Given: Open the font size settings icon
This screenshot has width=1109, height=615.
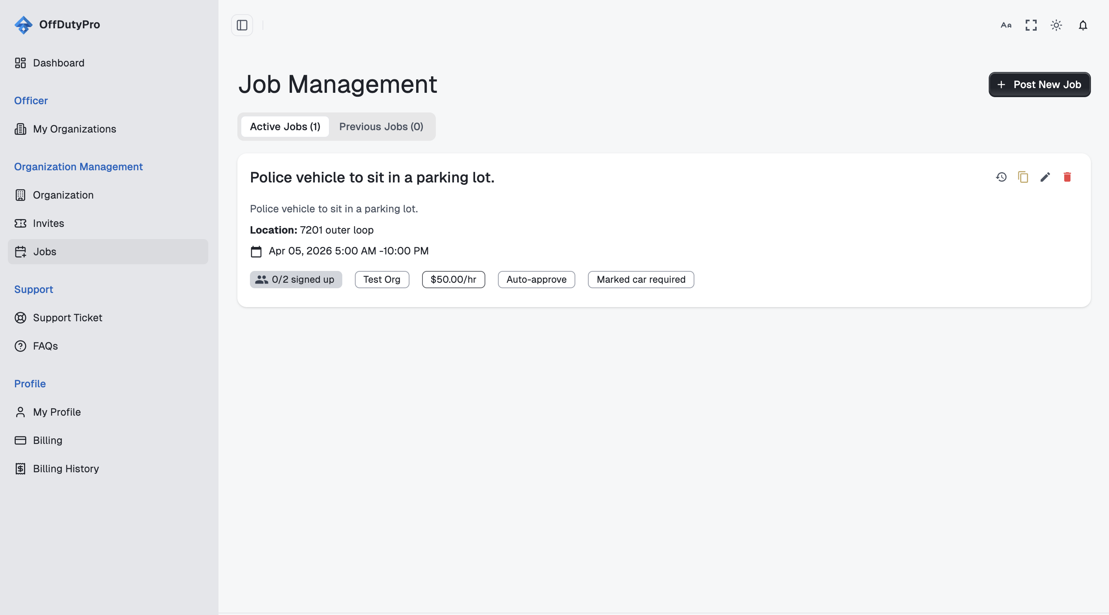Looking at the screenshot, I should (1006, 26).
